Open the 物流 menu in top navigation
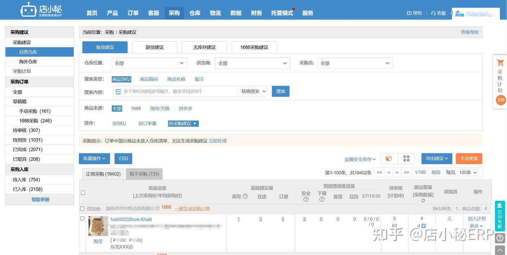 tap(215, 13)
